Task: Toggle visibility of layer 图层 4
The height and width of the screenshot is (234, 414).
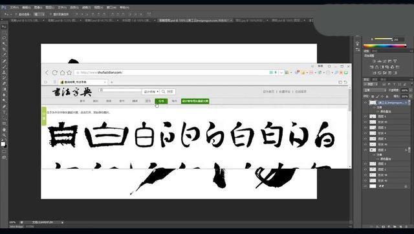Action: pos(365,138)
